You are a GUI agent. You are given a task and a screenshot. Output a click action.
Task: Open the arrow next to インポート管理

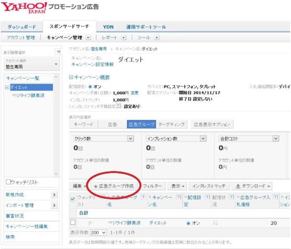[54, 205]
